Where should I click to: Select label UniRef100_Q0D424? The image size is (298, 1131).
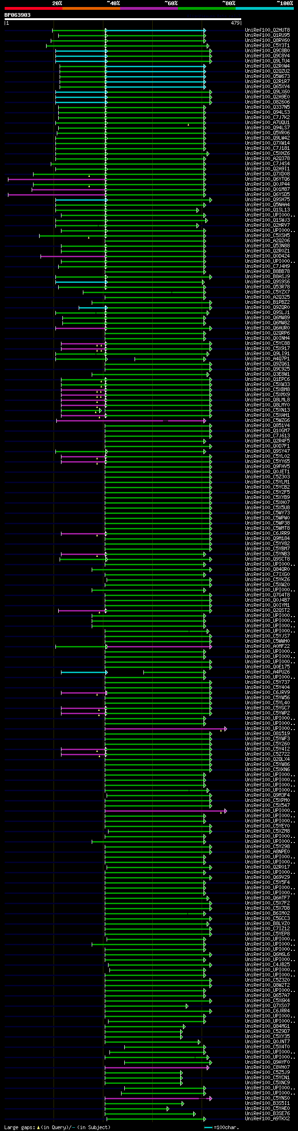[x=267, y=256]
